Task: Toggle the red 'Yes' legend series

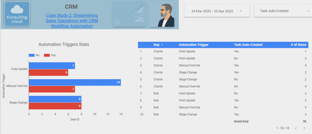Action: (x=49, y=55)
